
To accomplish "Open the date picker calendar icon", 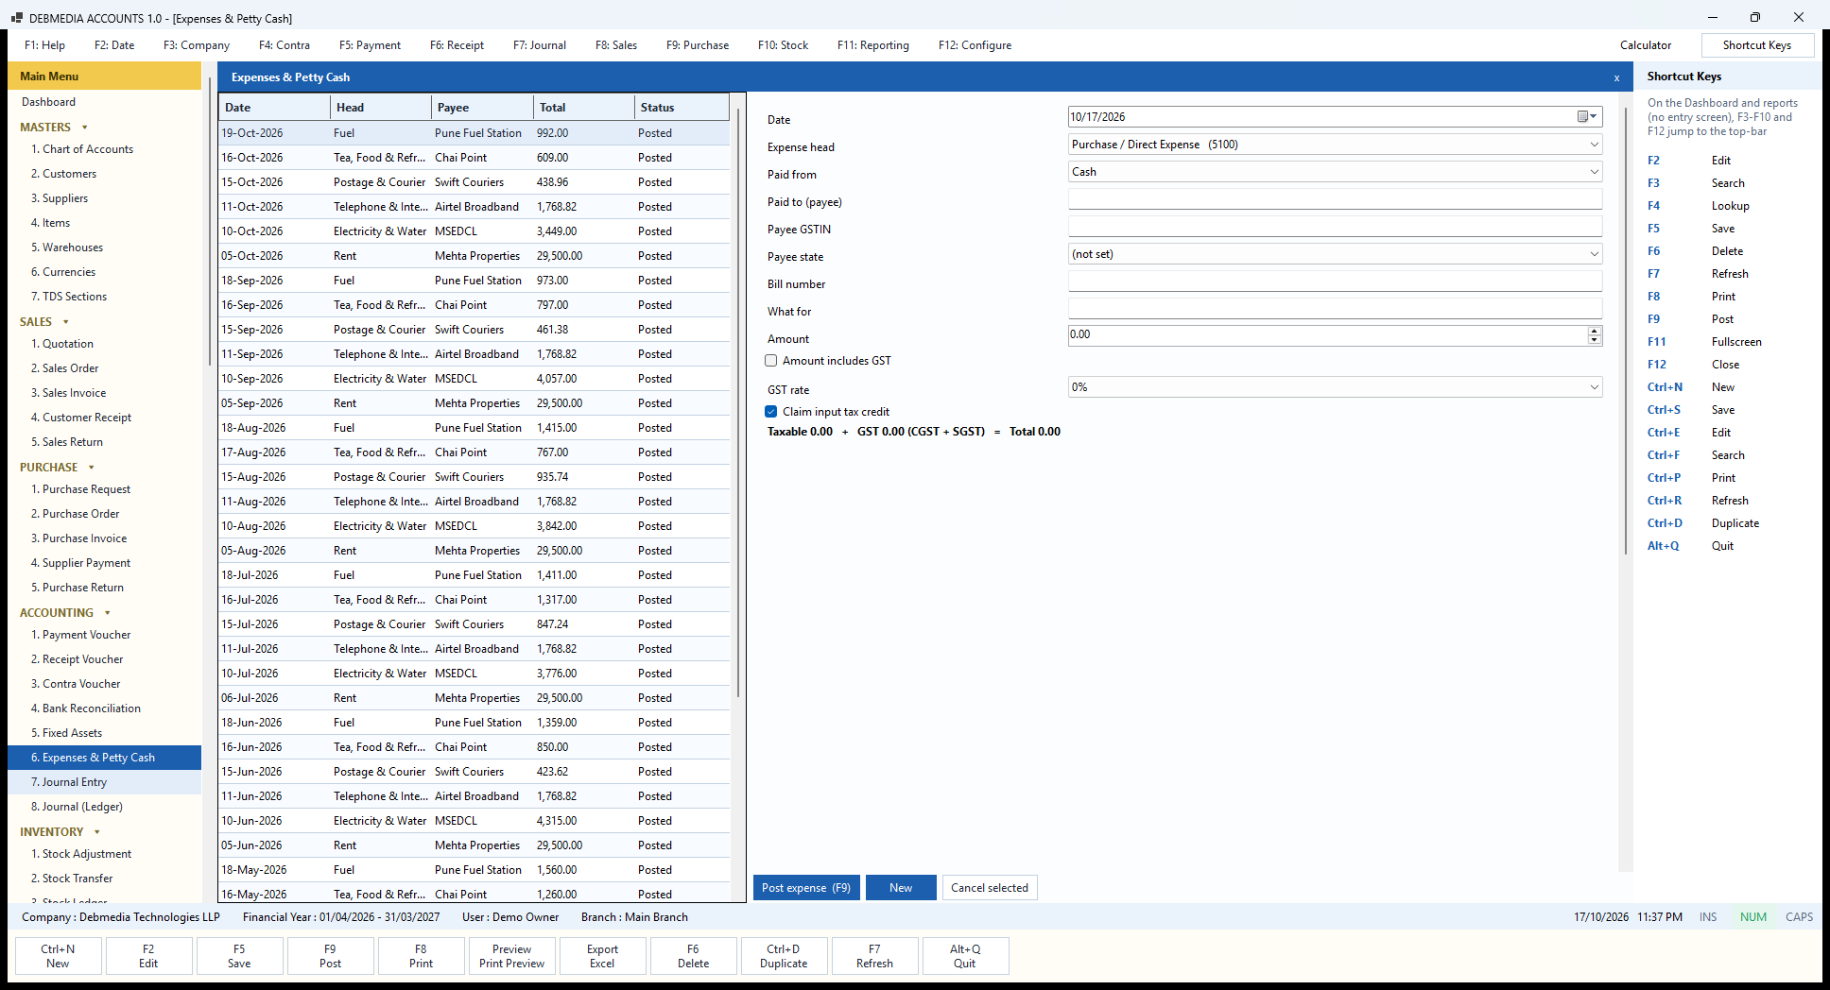I will [1586, 117].
